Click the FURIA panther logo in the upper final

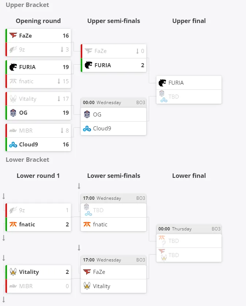tap(162, 83)
